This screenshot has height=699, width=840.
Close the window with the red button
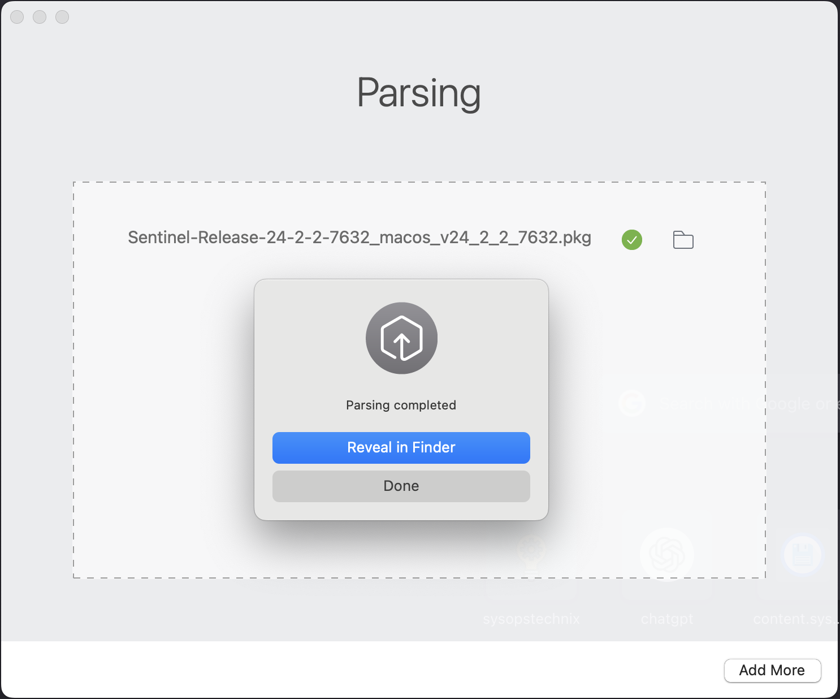coord(18,17)
